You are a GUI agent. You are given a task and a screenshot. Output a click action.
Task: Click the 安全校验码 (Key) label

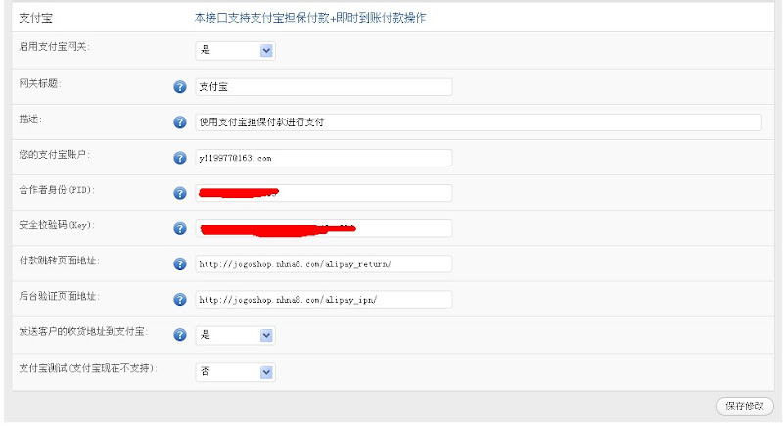pos(57,225)
